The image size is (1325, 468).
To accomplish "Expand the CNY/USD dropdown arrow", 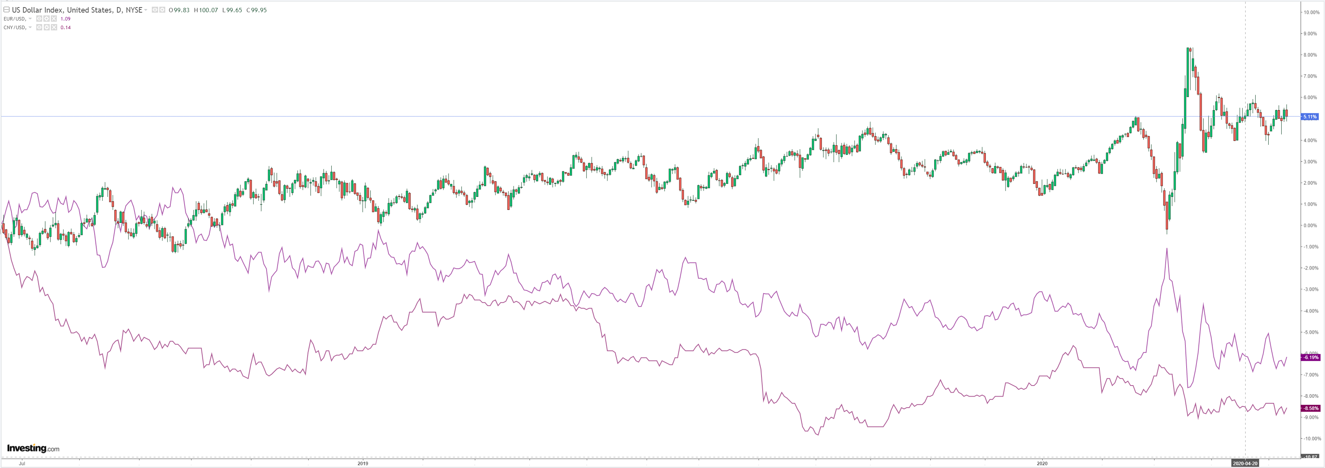I will coord(30,28).
